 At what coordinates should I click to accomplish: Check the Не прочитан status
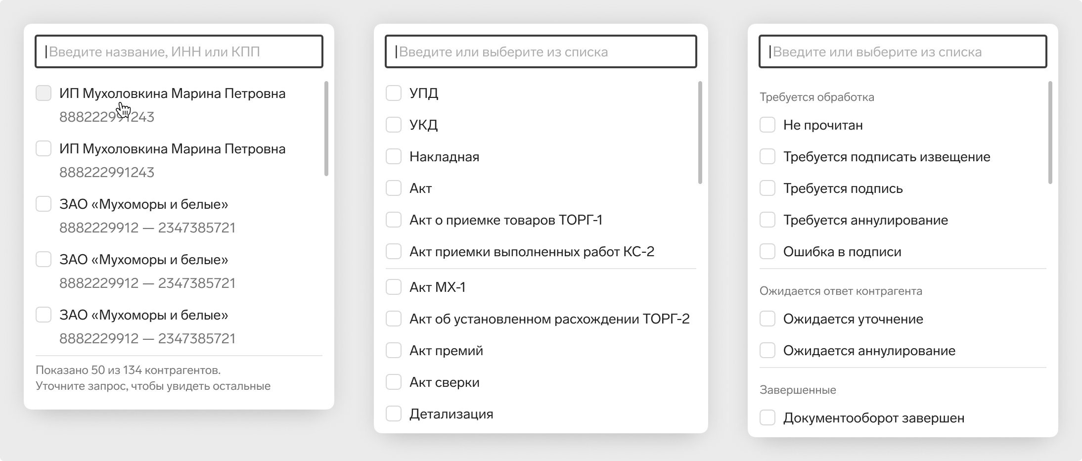click(767, 125)
